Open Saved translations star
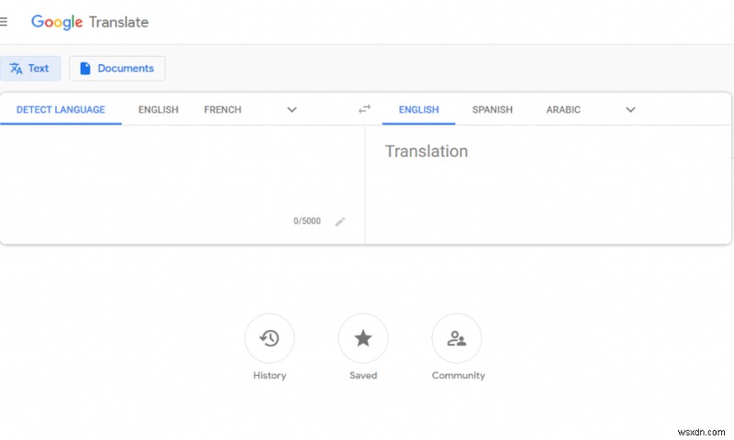734x440 pixels. point(363,338)
